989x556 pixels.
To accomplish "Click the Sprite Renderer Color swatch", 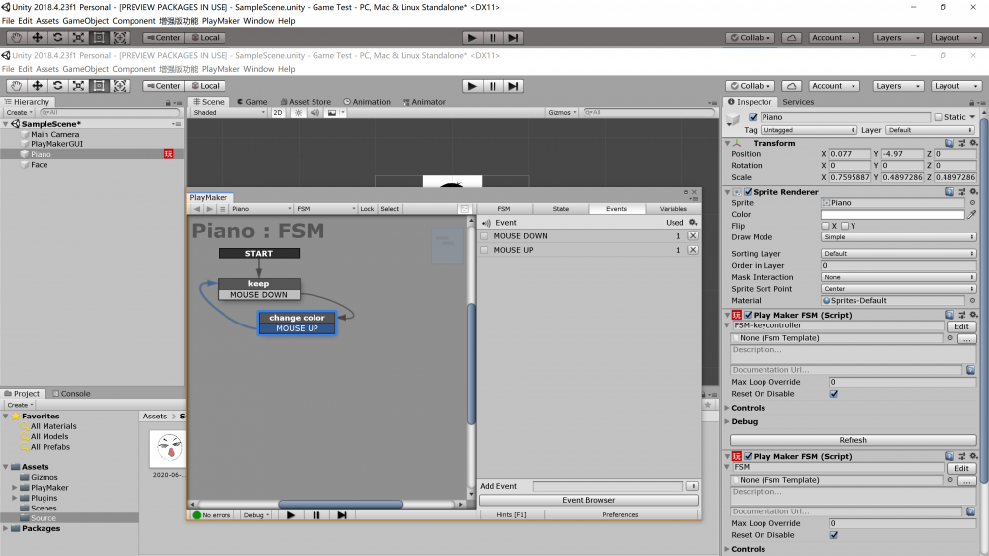I will pos(892,215).
